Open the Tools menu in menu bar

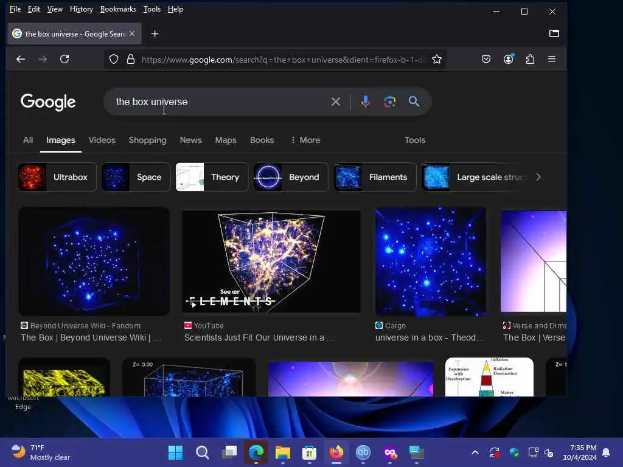pos(151,9)
